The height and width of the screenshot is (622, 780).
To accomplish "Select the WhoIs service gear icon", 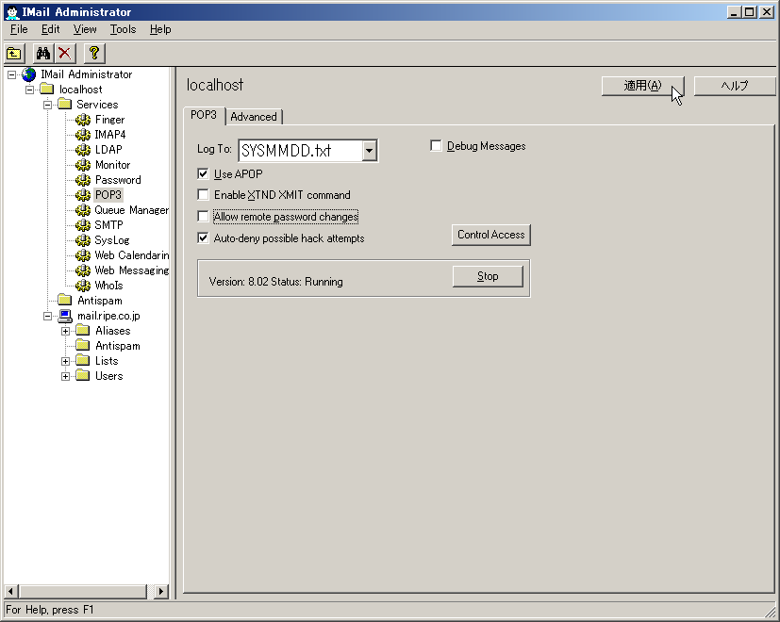I will pos(83,286).
